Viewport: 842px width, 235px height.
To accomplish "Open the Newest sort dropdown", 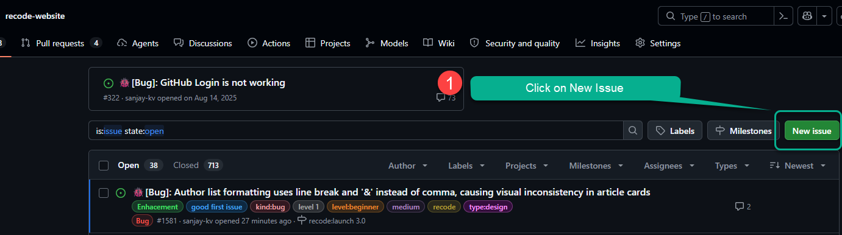I will tap(797, 166).
